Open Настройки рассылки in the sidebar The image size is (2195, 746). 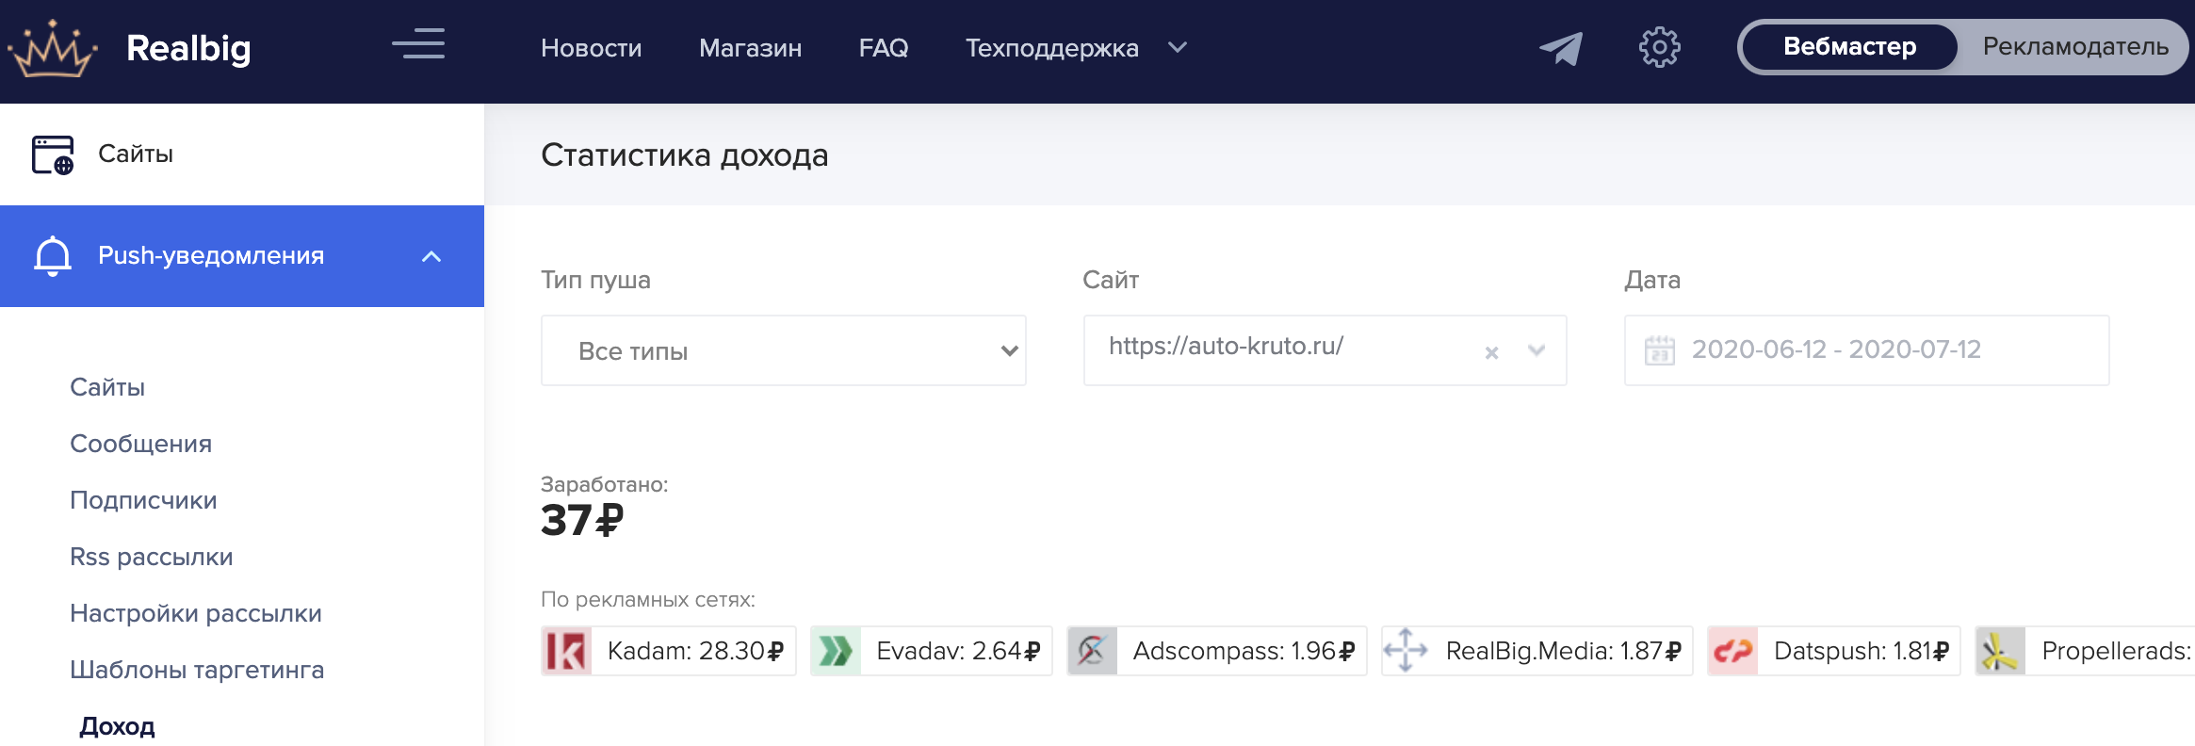(x=196, y=613)
